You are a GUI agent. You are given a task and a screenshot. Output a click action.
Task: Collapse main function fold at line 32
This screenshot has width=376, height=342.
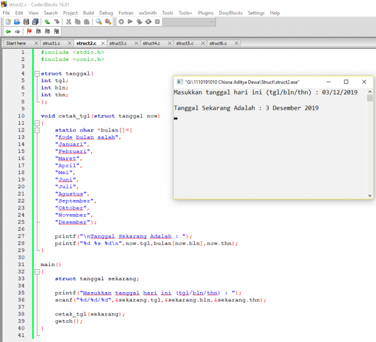(37, 272)
